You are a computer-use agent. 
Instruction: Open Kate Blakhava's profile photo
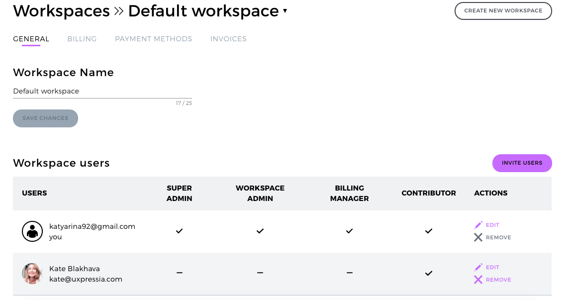tap(32, 273)
